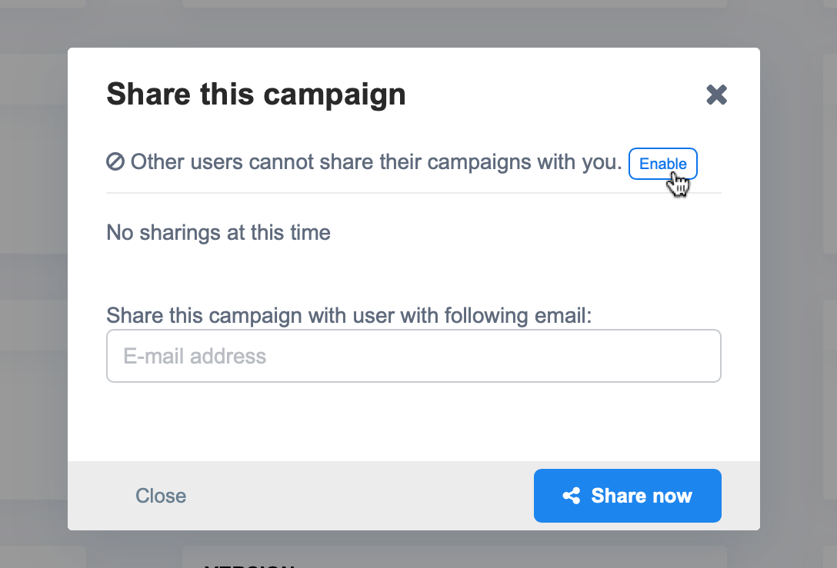Select the 'No sharings at this time' text
Viewport: 837px width, 568px height.
coord(218,233)
